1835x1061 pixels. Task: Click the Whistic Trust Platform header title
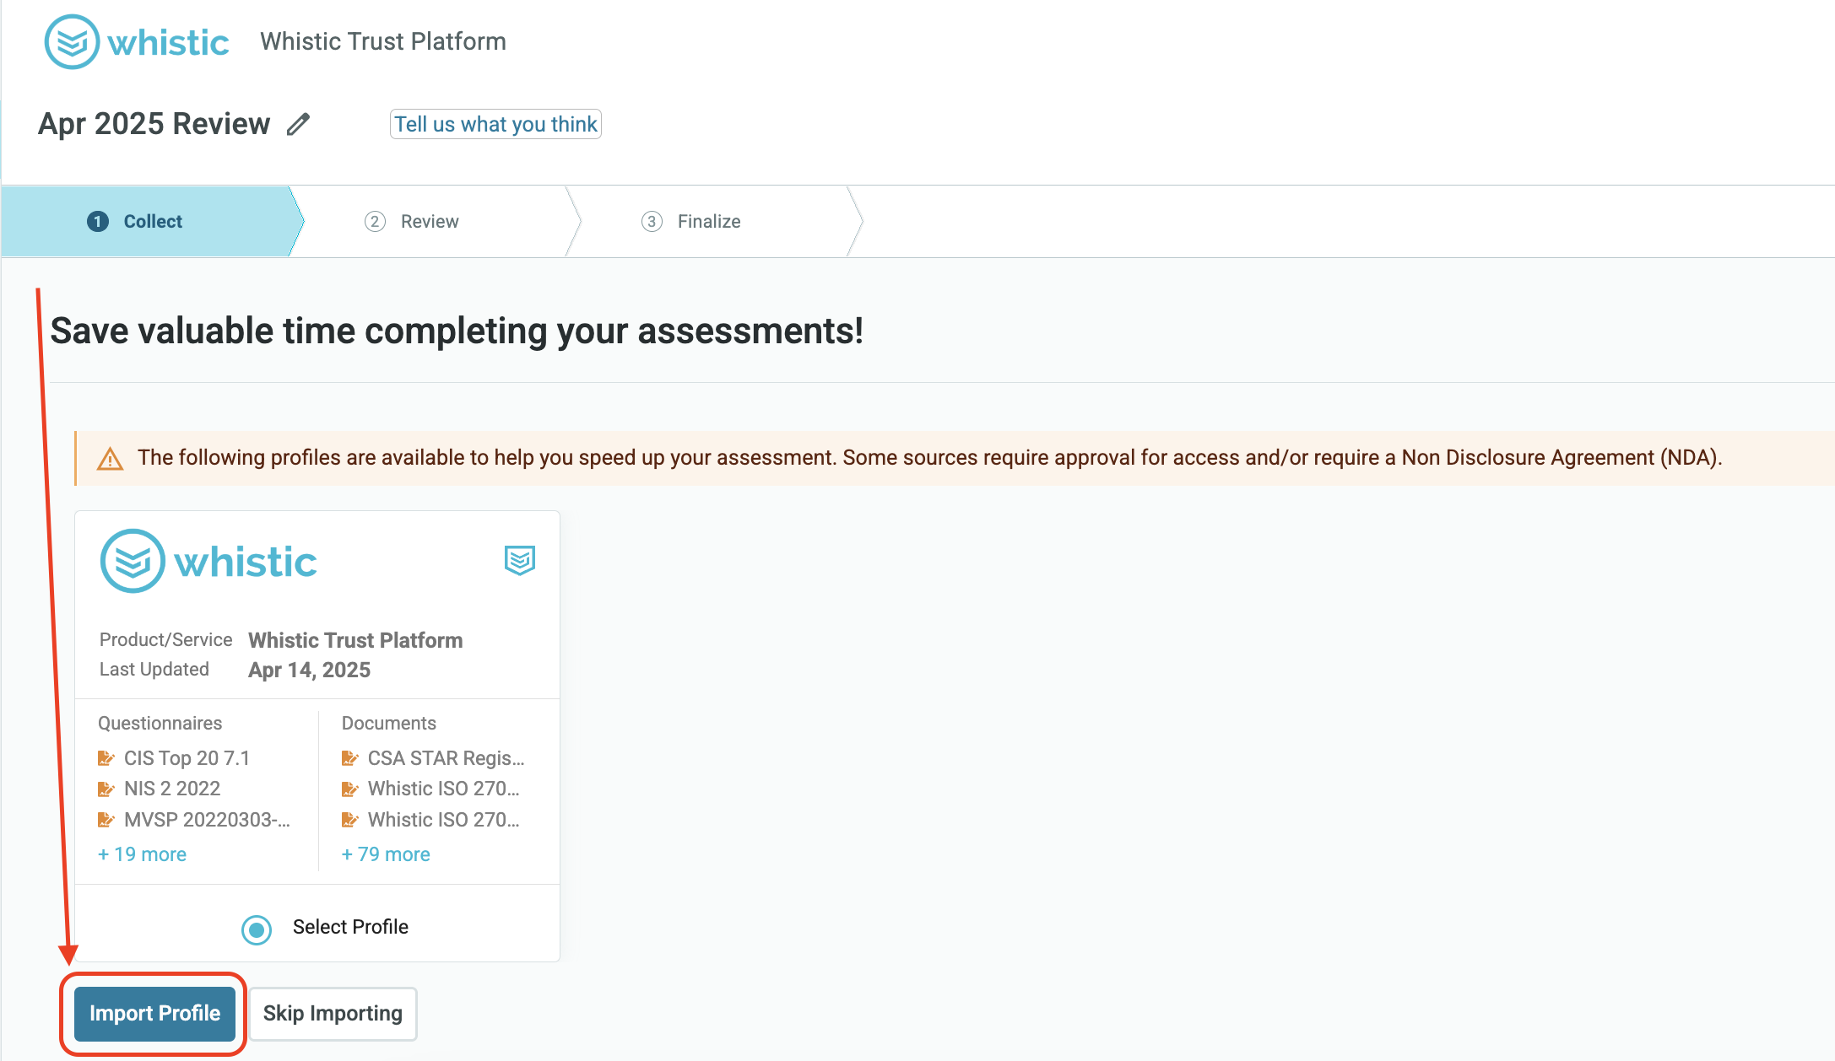pos(383,41)
